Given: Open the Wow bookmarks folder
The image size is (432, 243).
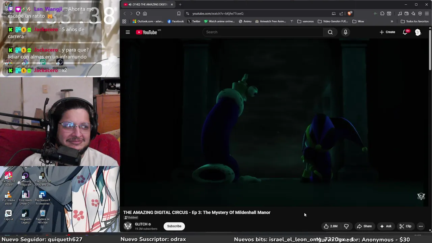Looking at the screenshot, I should tap(358, 21).
